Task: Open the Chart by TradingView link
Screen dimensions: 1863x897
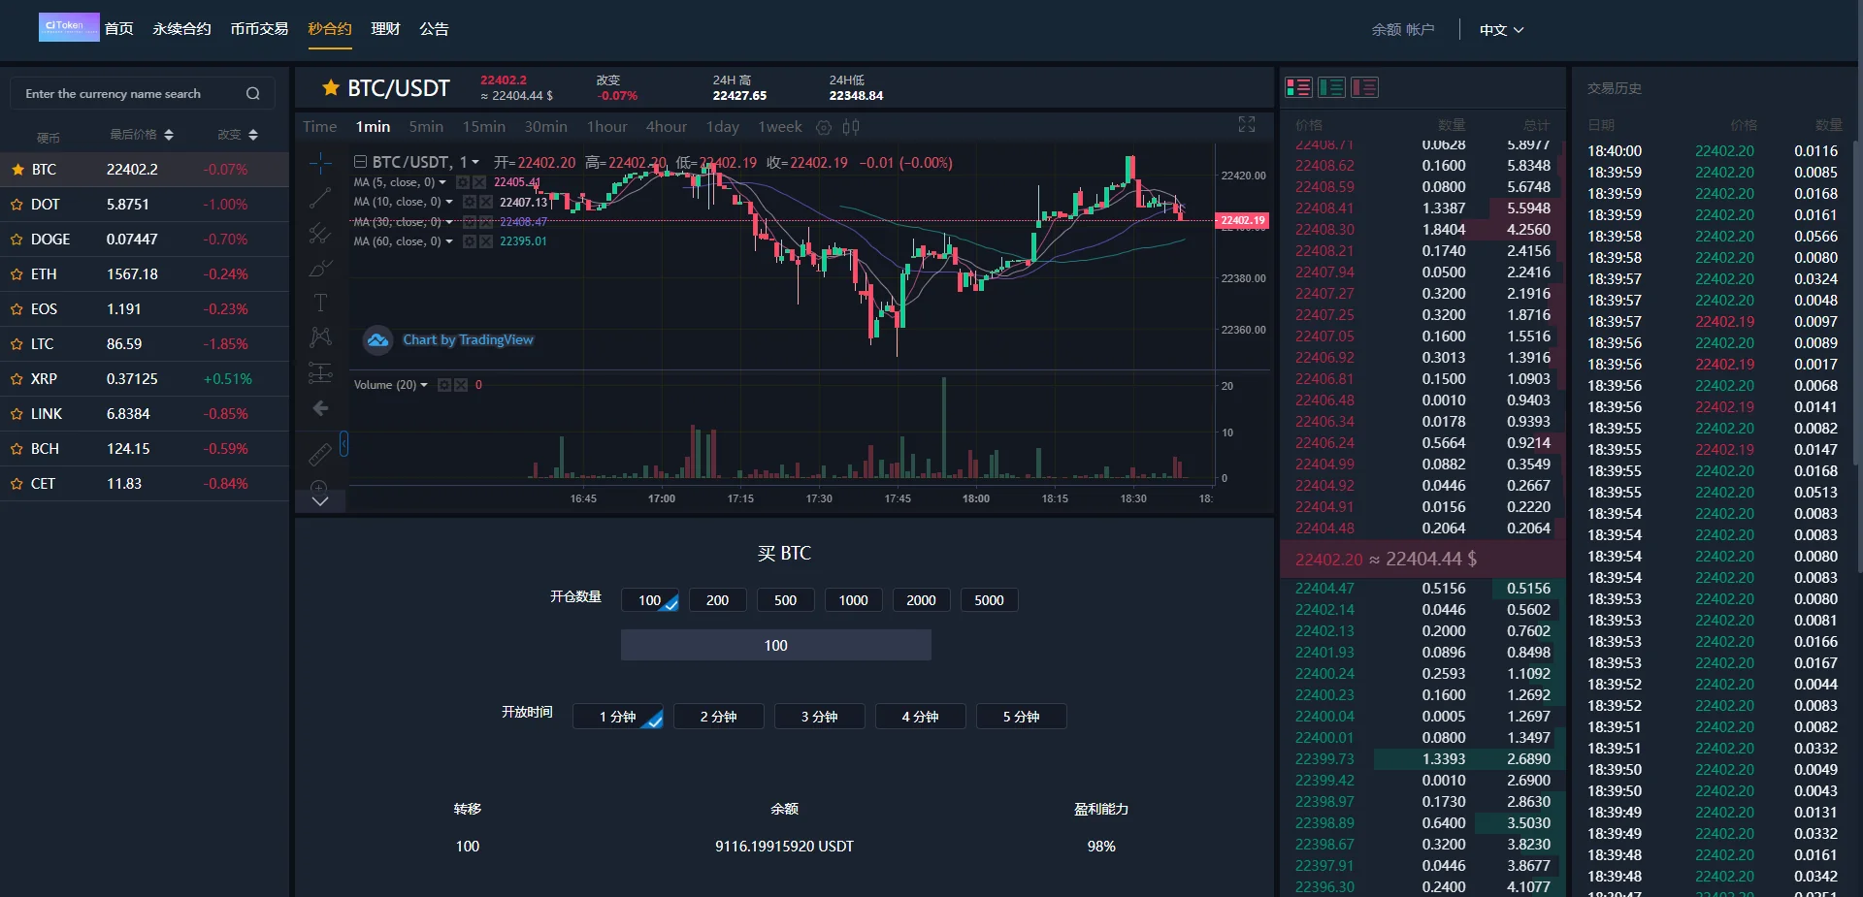Action: 468,340
